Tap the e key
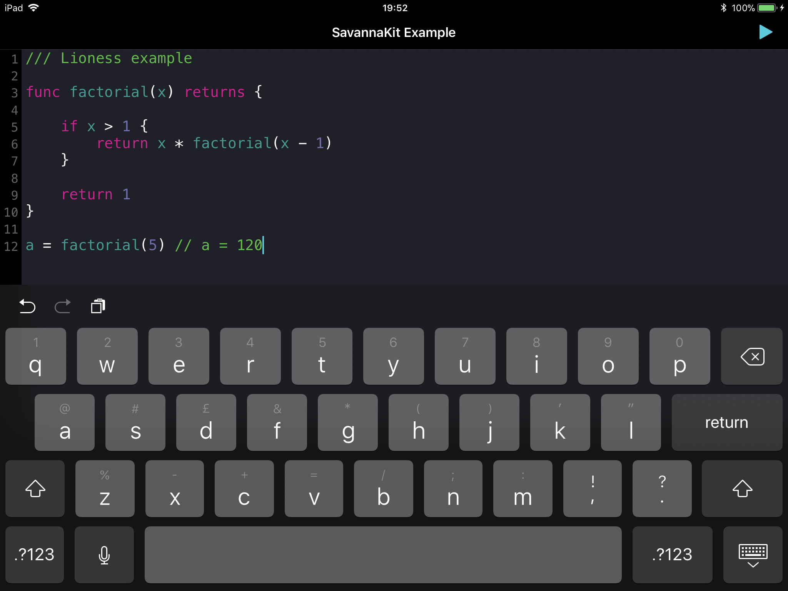Viewport: 788px width, 591px height. (x=179, y=356)
